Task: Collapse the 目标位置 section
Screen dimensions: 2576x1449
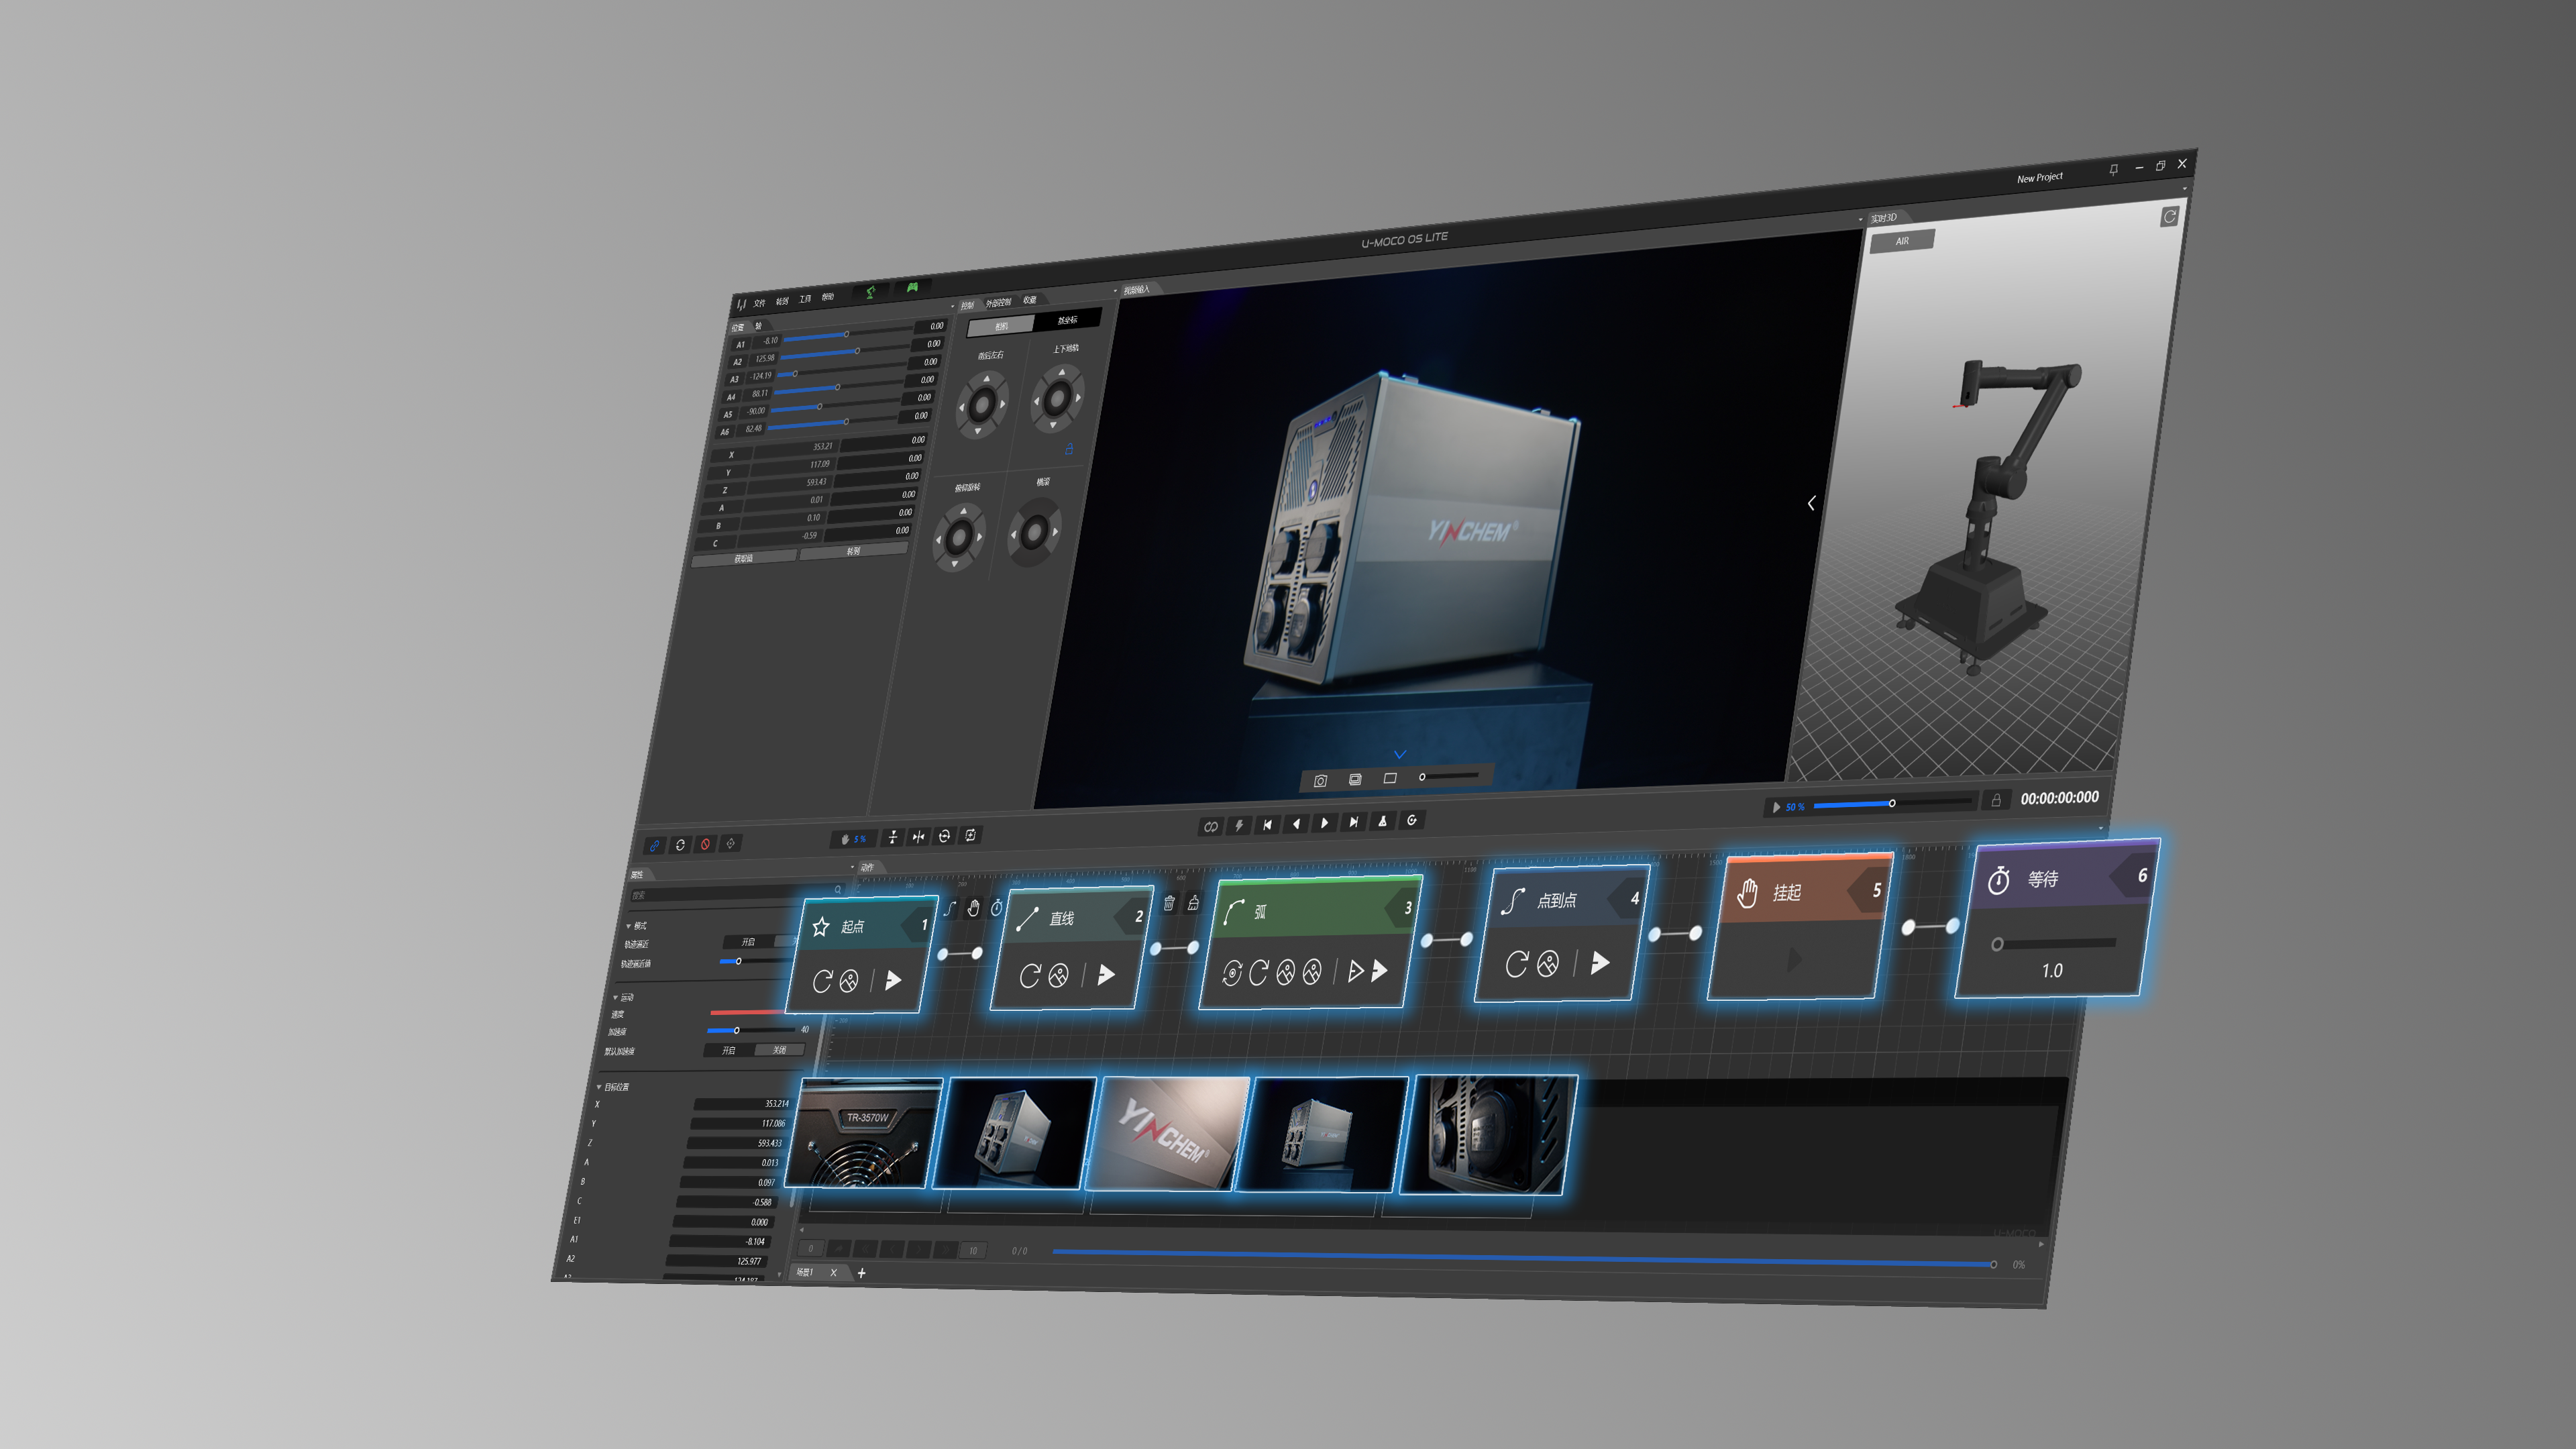Action: click(x=599, y=1087)
